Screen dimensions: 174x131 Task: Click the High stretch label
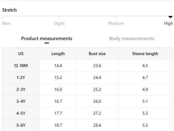(168, 23)
